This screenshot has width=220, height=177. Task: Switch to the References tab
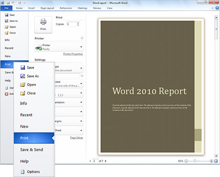pyautogui.click(x=66, y=8)
